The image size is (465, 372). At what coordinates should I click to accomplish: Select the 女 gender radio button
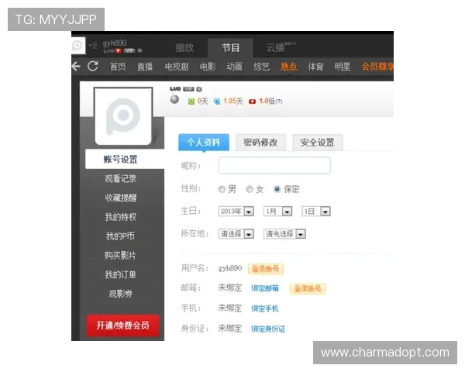tap(250, 189)
